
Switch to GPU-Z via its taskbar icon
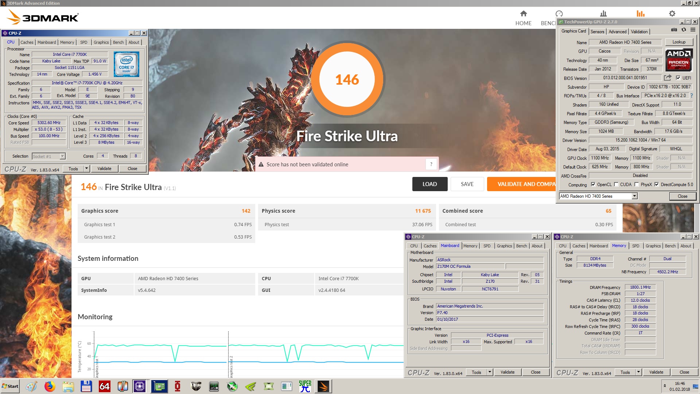point(159,386)
